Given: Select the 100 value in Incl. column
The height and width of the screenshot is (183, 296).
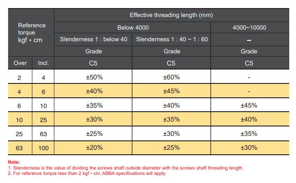Looking at the screenshot, I should tap(44, 148).
